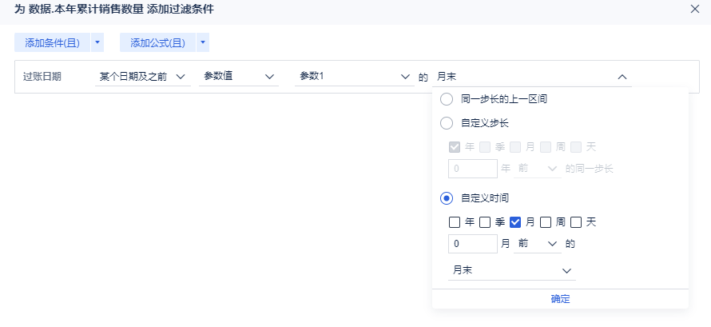
Task: Collapse the 月末 popup with chevron
Action: coord(622,77)
